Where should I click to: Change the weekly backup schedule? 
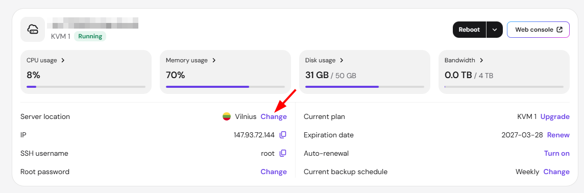point(556,172)
